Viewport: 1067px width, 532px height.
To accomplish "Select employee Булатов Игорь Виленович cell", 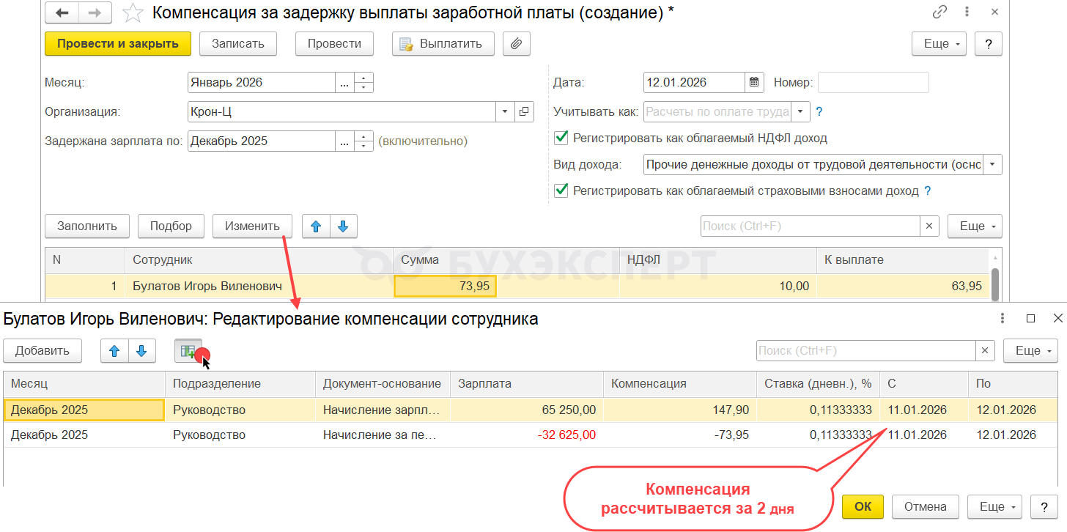I will [x=259, y=287].
